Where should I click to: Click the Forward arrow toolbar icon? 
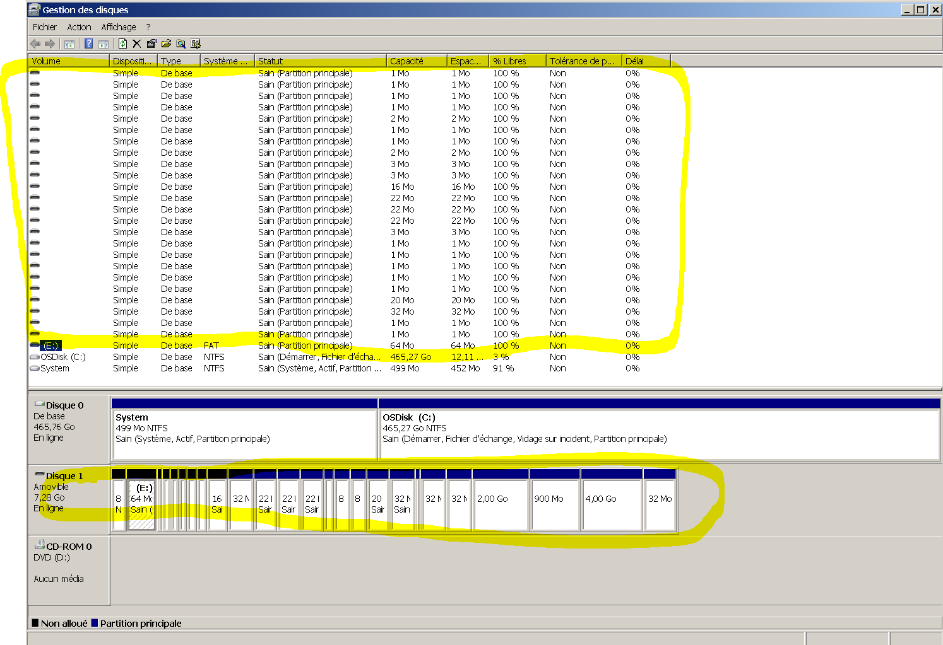(x=50, y=44)
